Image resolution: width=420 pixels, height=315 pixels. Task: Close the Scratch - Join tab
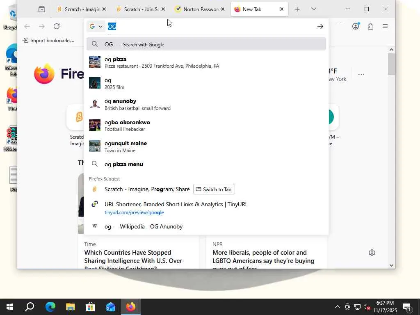163,9
